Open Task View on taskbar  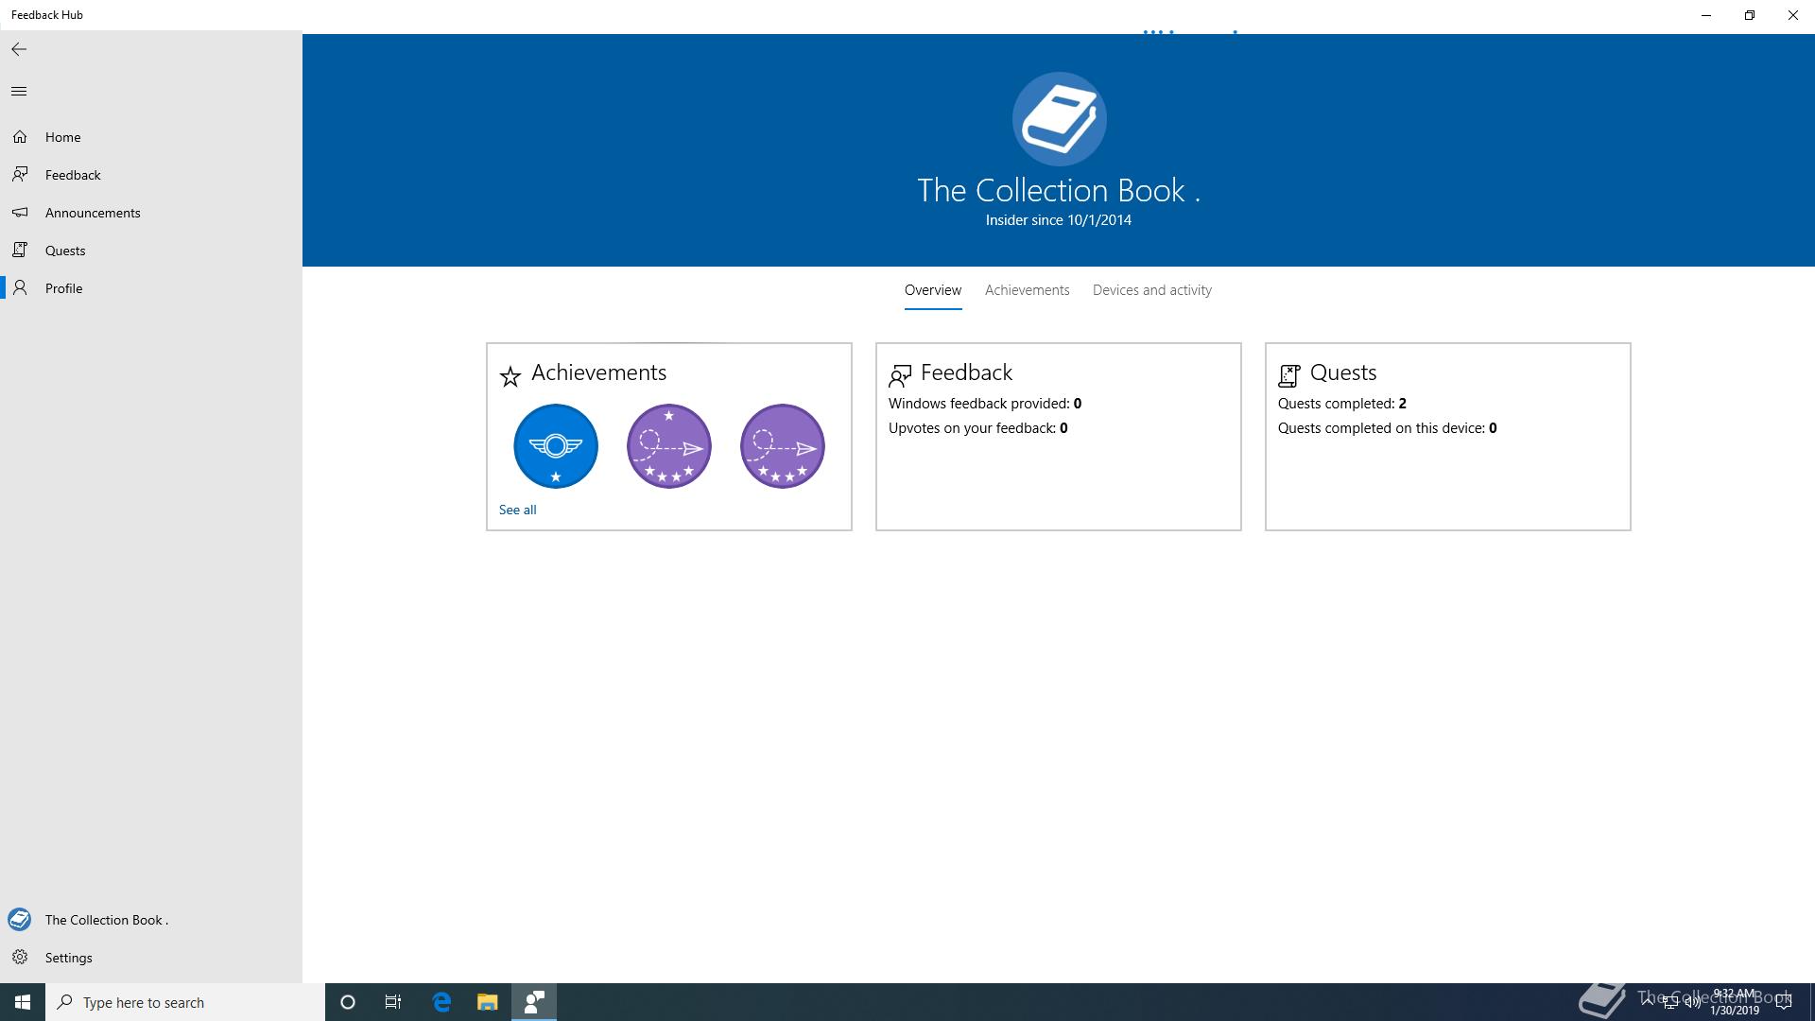[x=393, y=1002]
